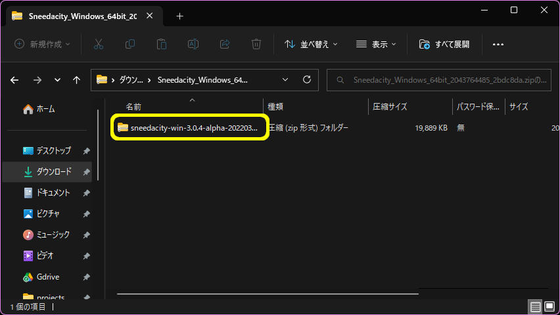Close the Sneedacity_Windows_64bit tab
560x315 pixels.
click(150, 16)
